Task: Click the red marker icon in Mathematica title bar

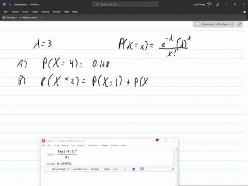Action: 157,140
